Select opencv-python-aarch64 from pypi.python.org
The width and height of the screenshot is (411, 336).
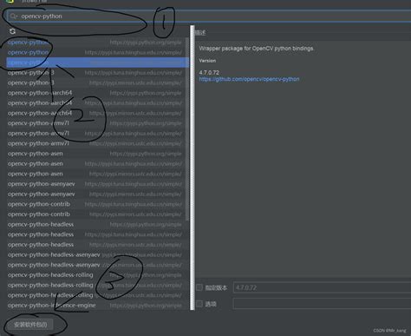pos(97,93)
